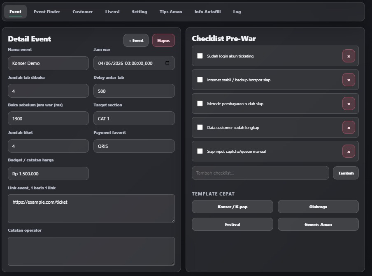The image size is (372, 276).
Task: Remove 'Sudah login akun ticketing' checklist item
Action: point(349,56)
